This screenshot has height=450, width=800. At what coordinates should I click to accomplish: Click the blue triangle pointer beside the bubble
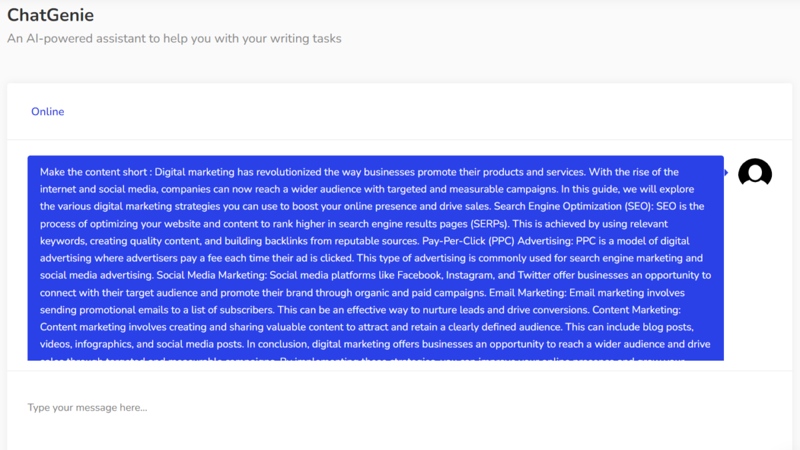726,172
